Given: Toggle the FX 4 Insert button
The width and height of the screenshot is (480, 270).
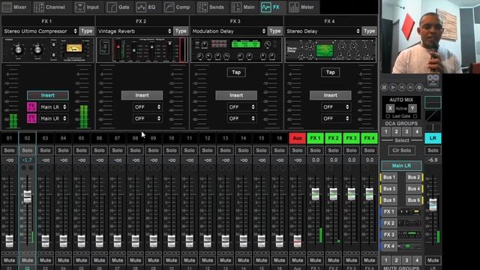Looking at the screenshot, I should point(330,95).
